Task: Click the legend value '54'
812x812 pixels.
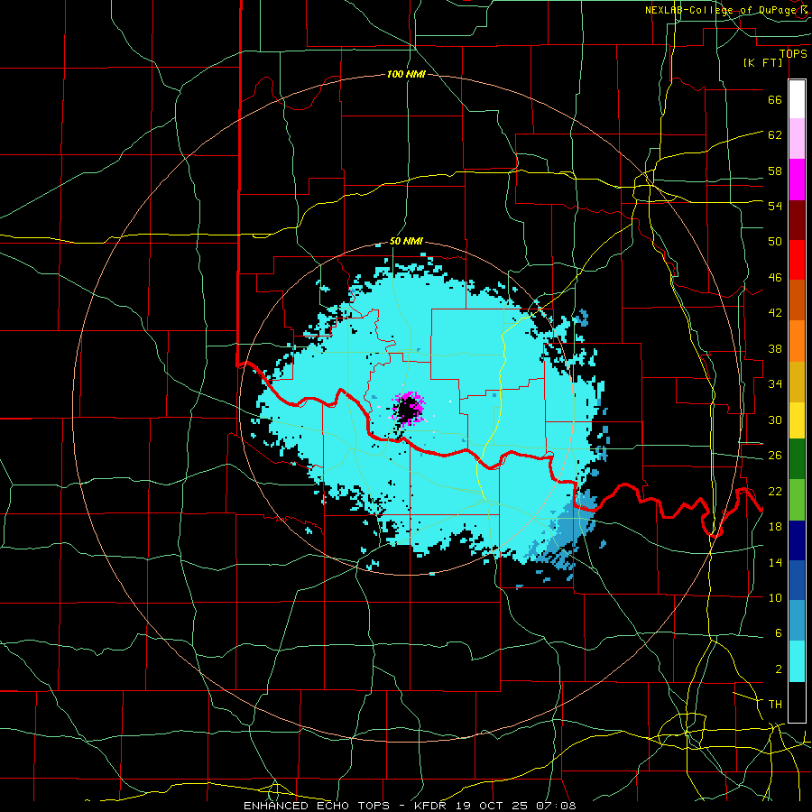Action: pos(775,206)
